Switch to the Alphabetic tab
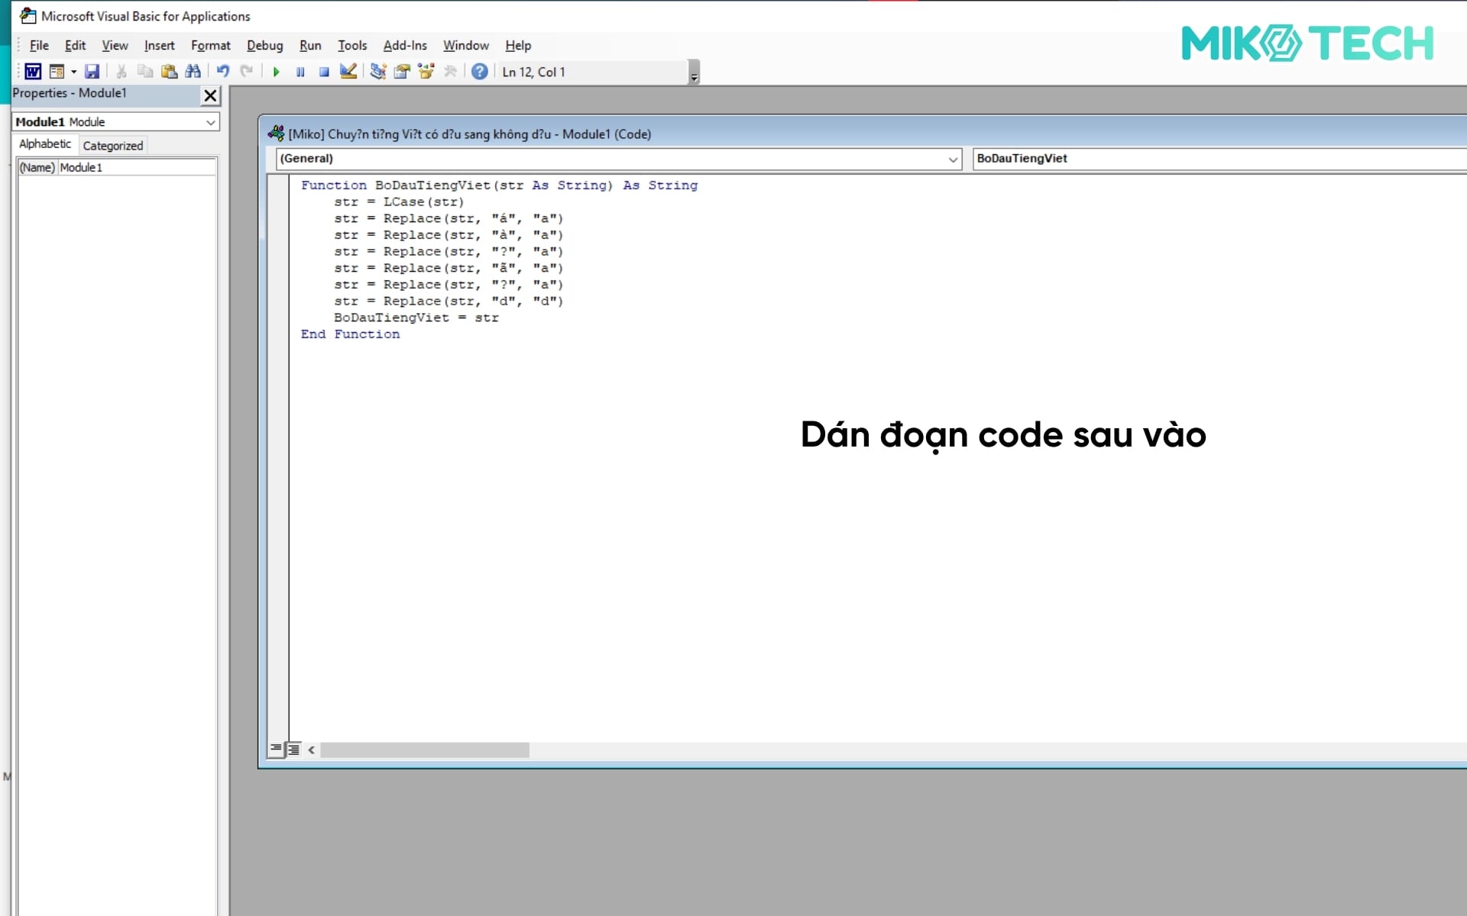The width and height of the screenshot is (1467, 916). 45,144
